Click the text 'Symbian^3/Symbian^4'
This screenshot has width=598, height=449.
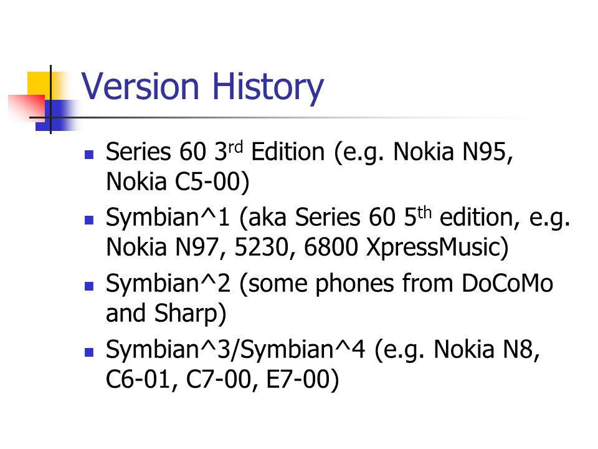pyautogui.click(x=235, y=350)
